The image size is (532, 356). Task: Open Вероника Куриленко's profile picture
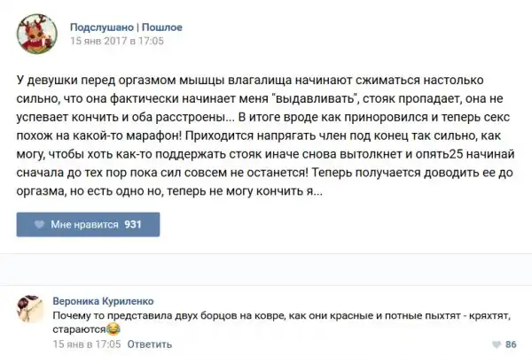tap(30, 308)
